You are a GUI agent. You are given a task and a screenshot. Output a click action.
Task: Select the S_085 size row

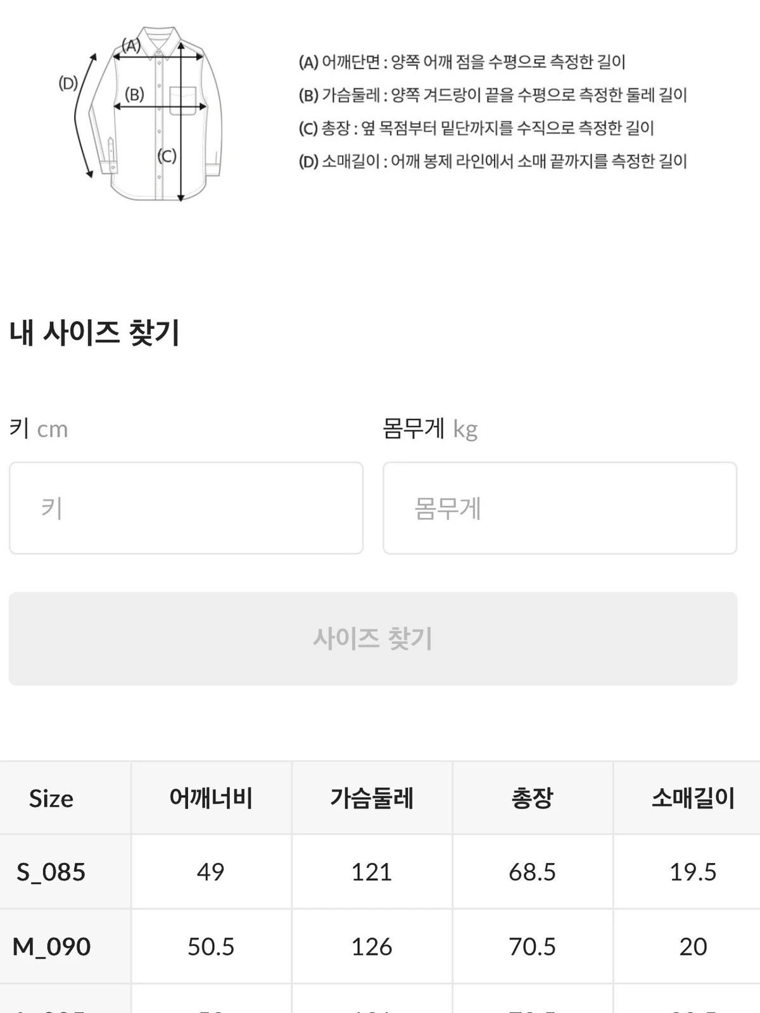pyautogui.click(x=380, y=872)
